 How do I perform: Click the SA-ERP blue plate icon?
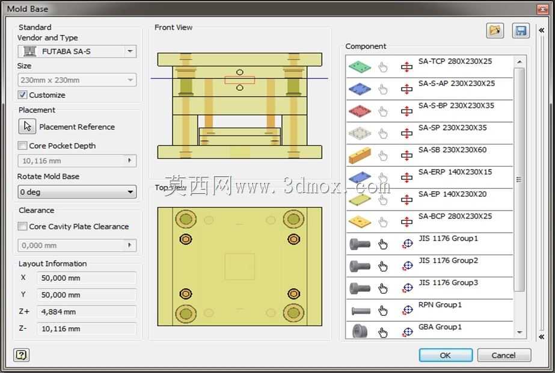[360, 177]
